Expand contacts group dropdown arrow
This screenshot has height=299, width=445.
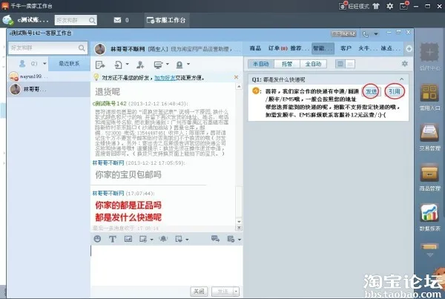point(44,64)
